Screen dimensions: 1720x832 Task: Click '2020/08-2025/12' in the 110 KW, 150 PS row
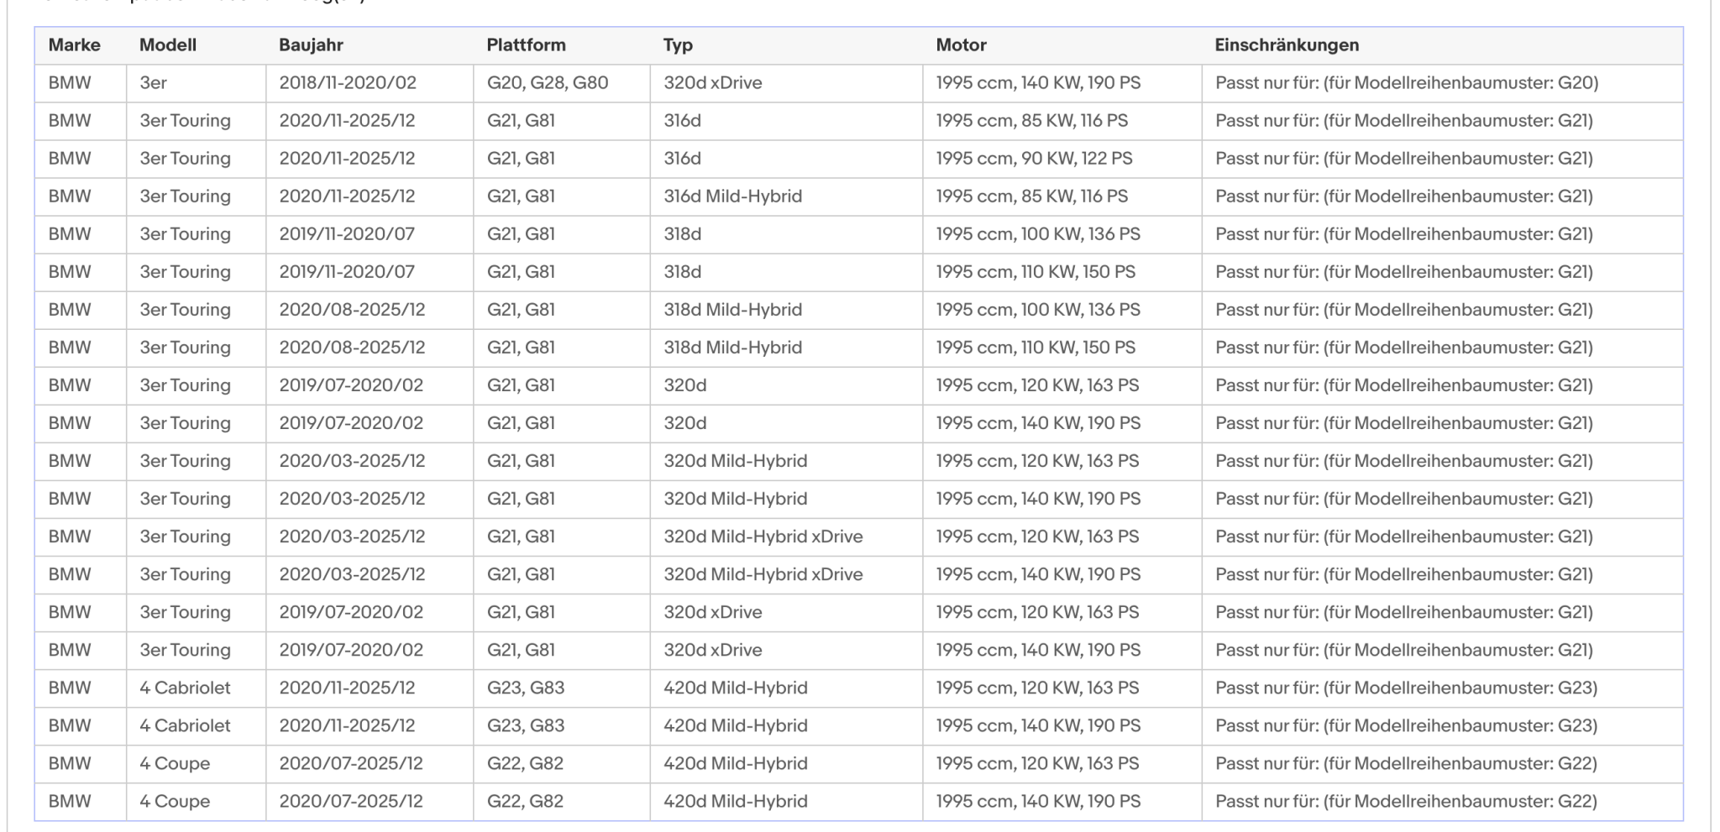pyautogui.click(x=352, y=348)
